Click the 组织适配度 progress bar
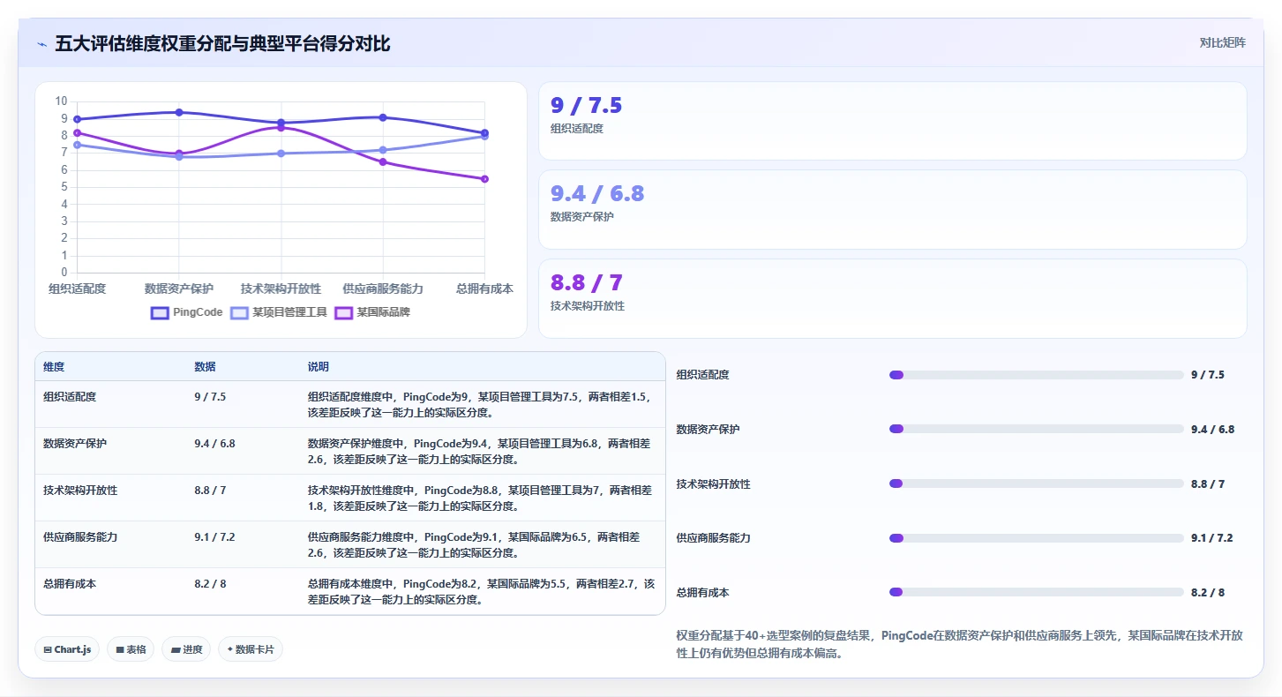 [1036, 375]
